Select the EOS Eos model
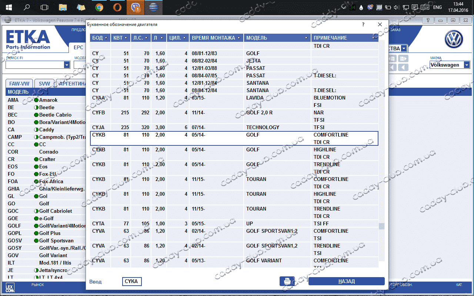474x296 pixels. click(46, 166)
